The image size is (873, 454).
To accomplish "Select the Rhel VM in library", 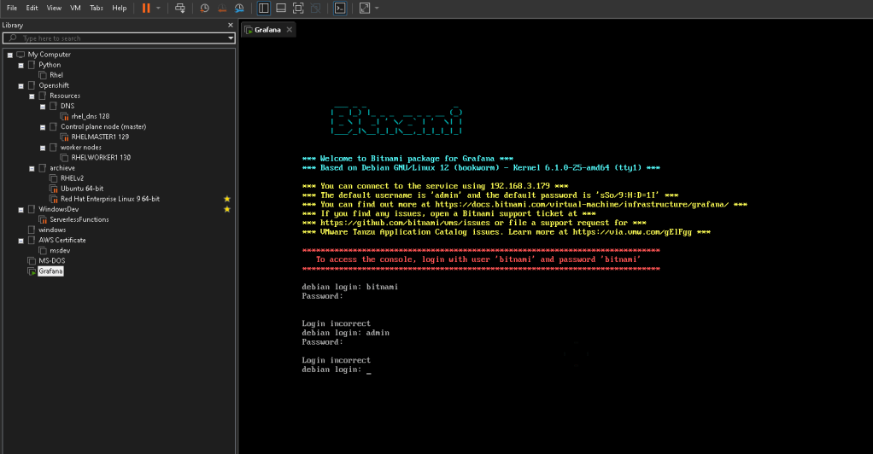I will point(56,75).
